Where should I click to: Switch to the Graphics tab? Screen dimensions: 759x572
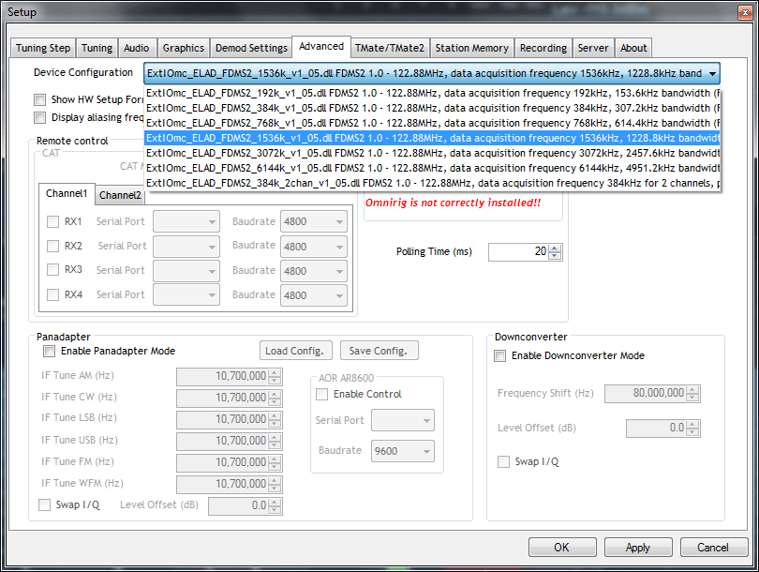pos(183,47)
